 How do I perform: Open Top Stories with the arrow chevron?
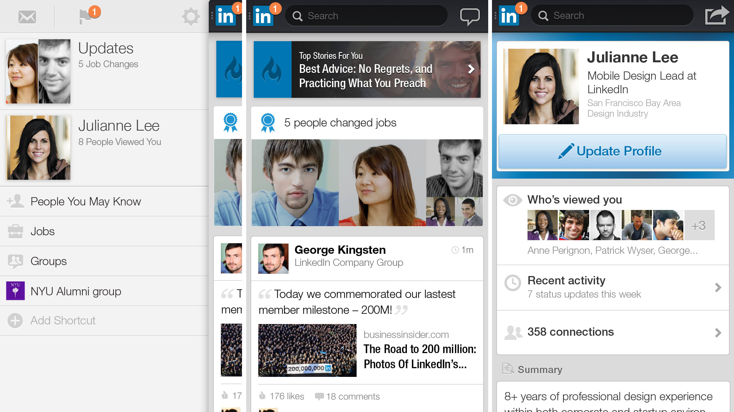[471, 69]
